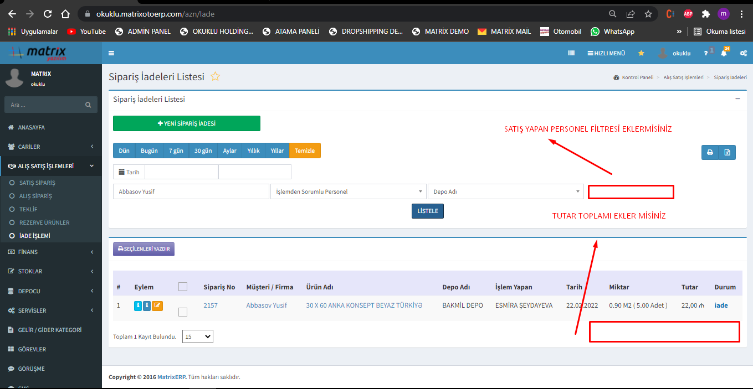
Task: Click the YENİ SİPARİŞ İADESİ button
Action: (186, 123)
